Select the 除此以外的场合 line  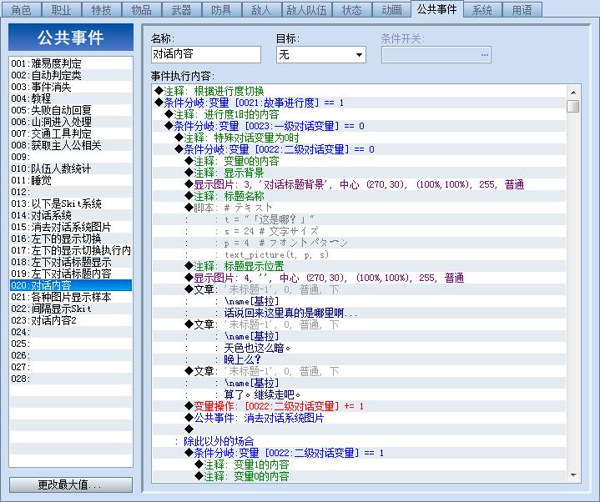coord(359,441)
